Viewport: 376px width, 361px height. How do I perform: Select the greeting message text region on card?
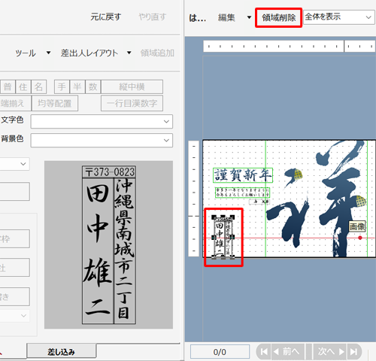[x=242, y=193]
